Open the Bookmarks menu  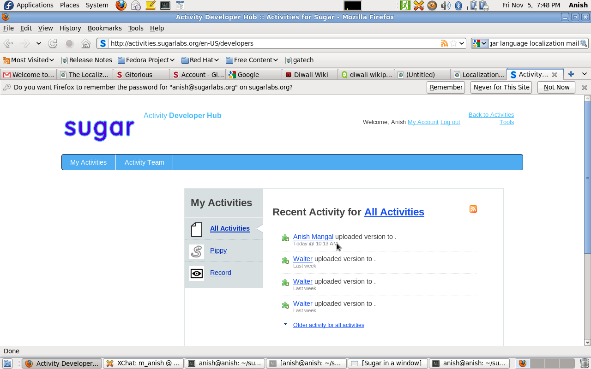(104, 28)
